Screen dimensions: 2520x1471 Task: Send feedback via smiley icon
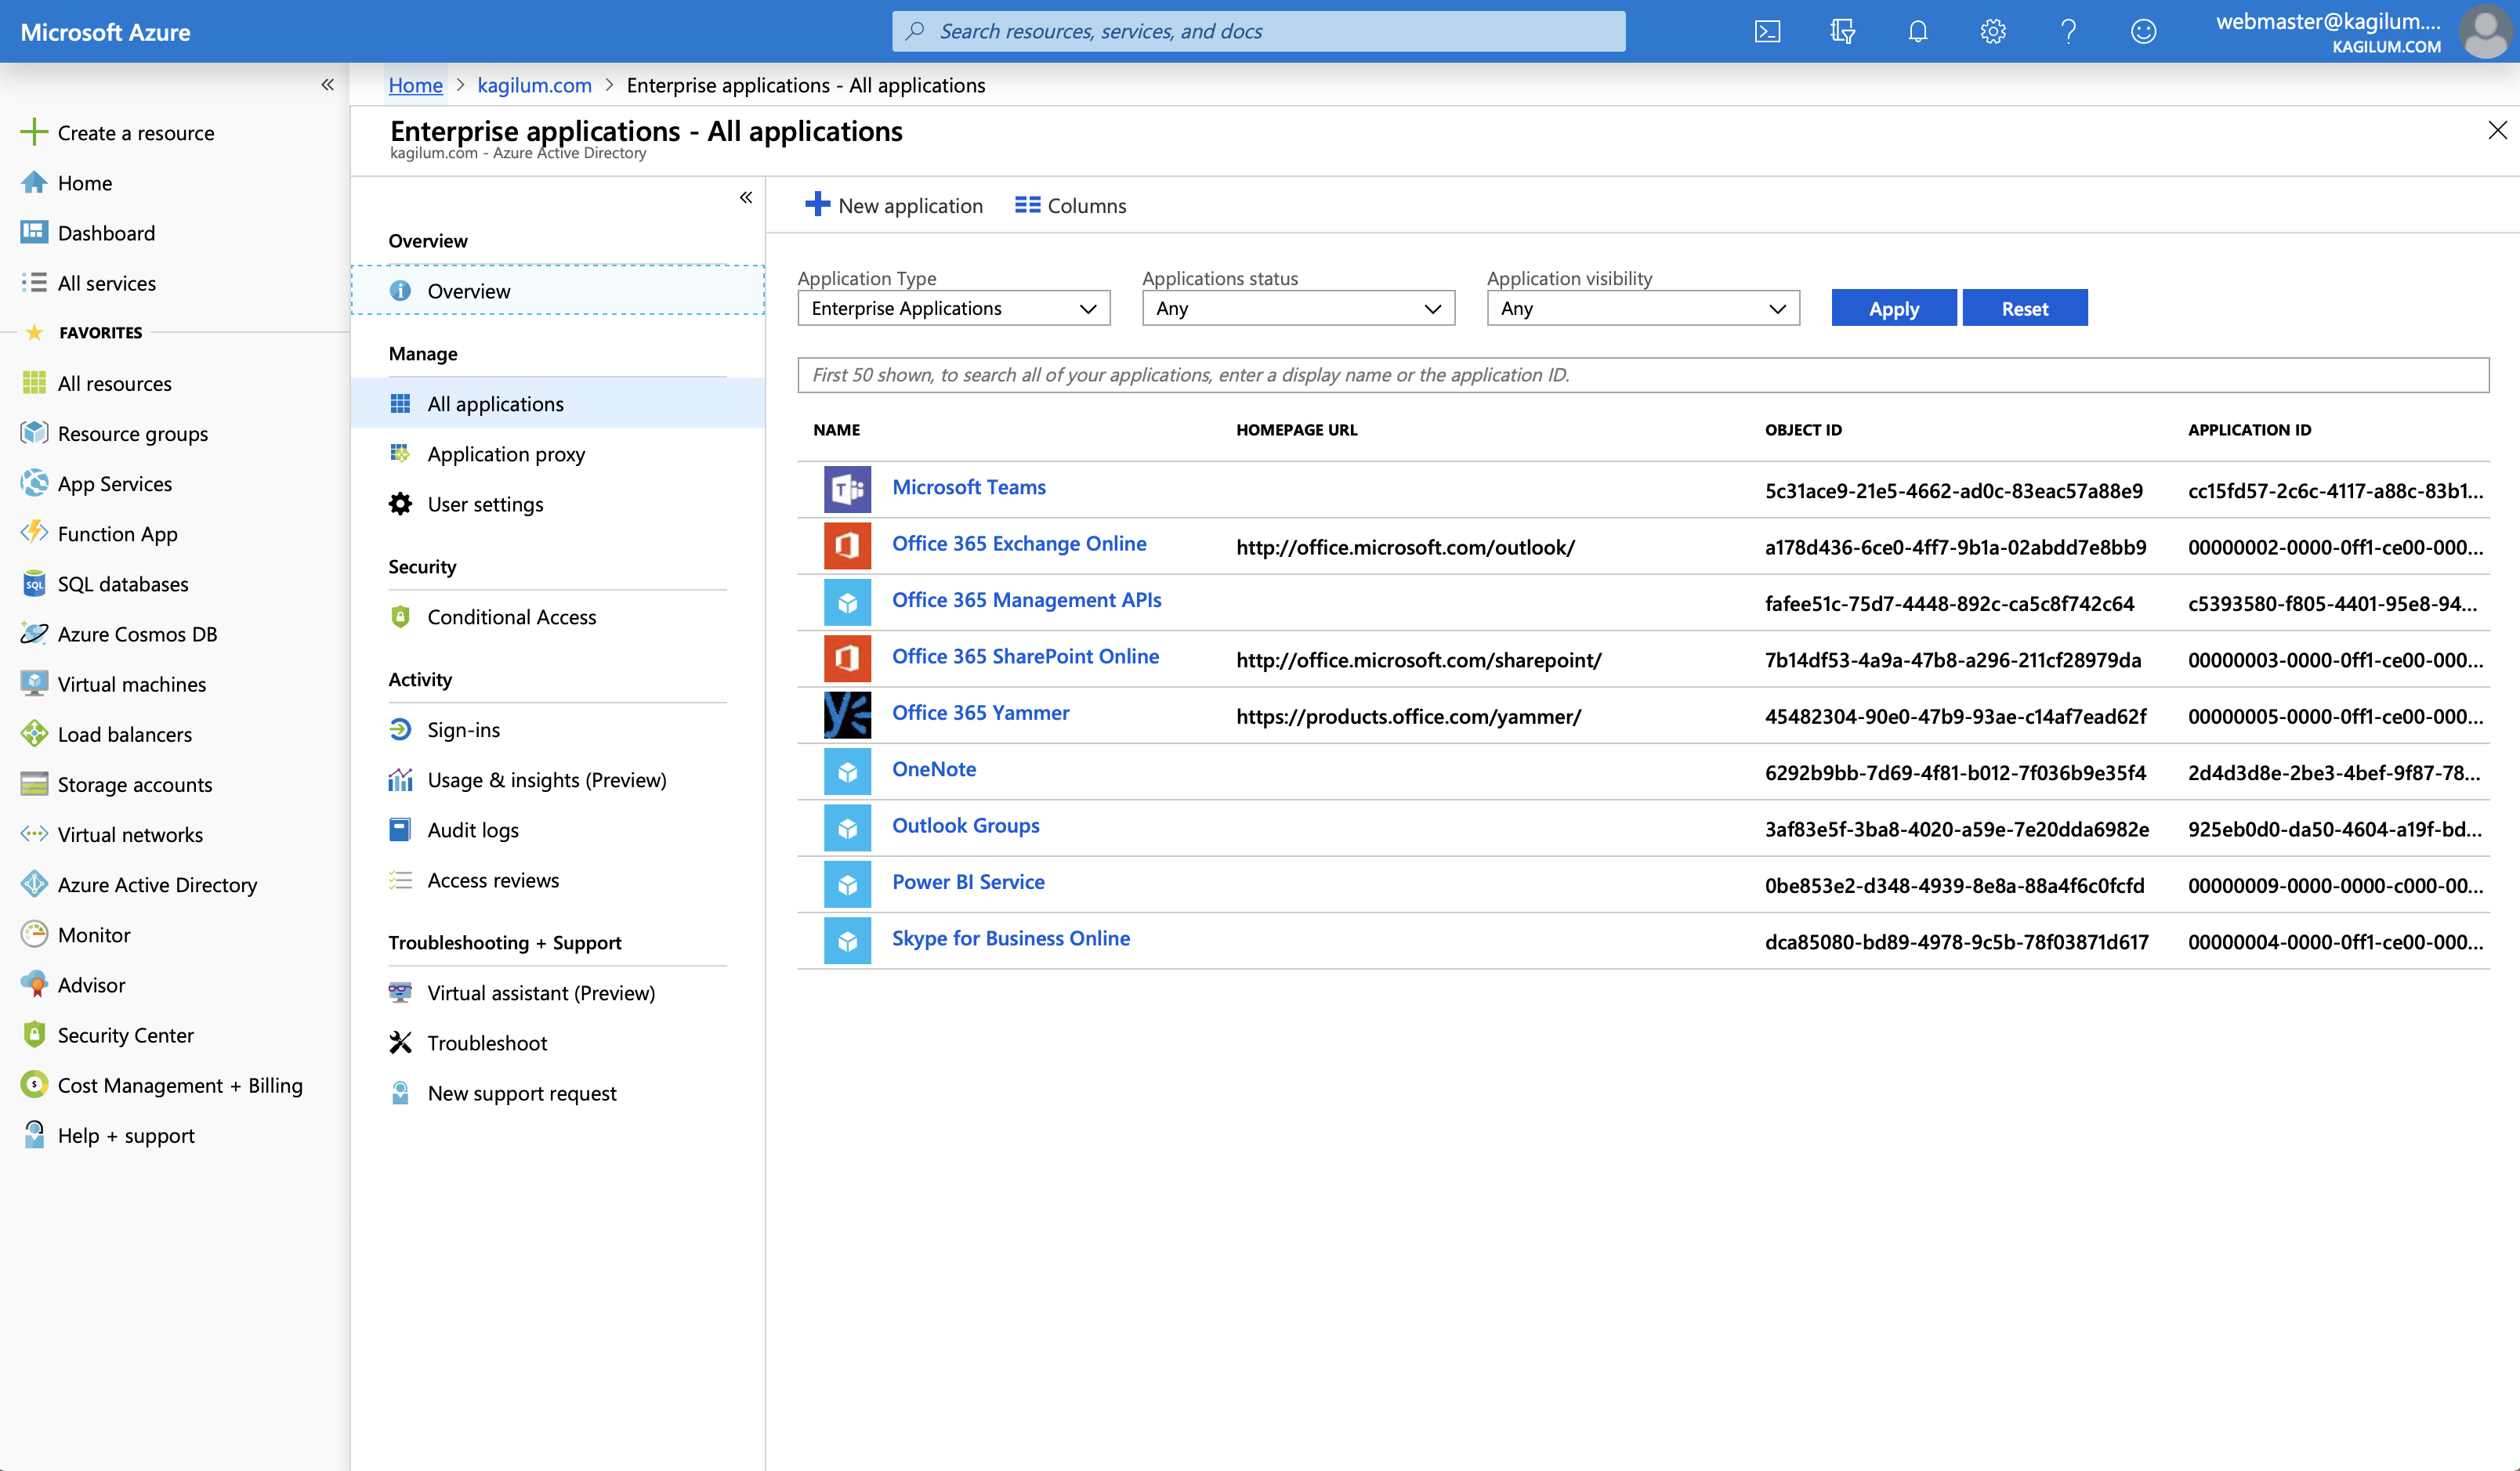(2143, 31)
